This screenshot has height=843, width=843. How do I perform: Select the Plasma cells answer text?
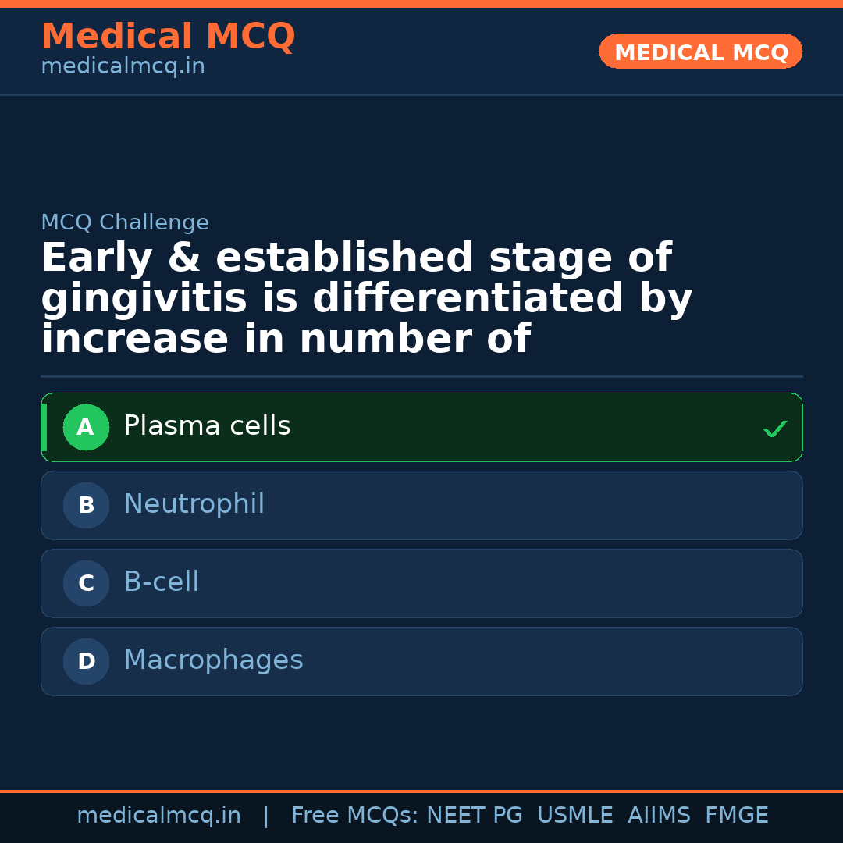coord(207,426)
